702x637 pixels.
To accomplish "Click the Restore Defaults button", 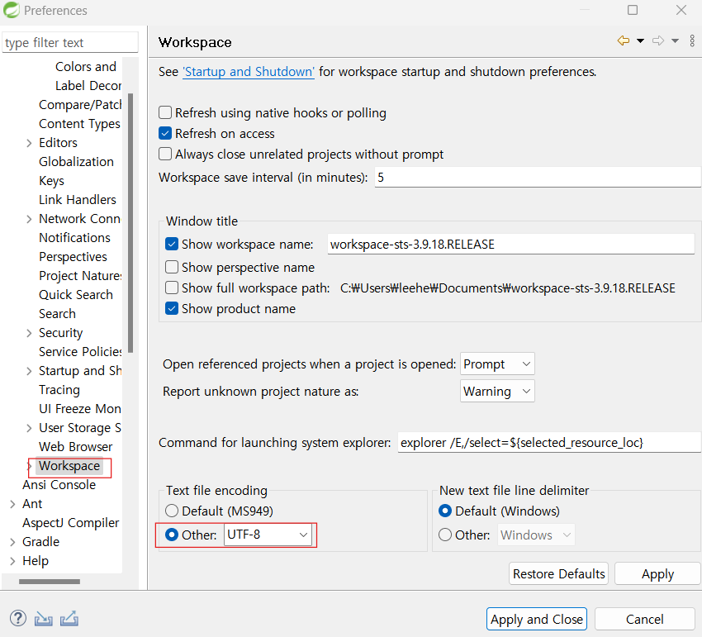I will click(559, 573).
